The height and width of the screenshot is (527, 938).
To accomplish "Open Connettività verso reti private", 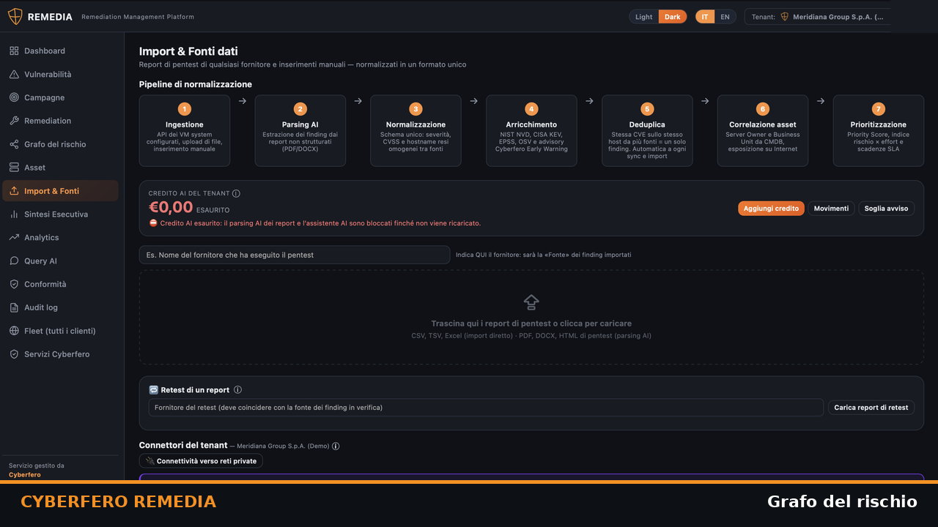I will pos(201,461).
